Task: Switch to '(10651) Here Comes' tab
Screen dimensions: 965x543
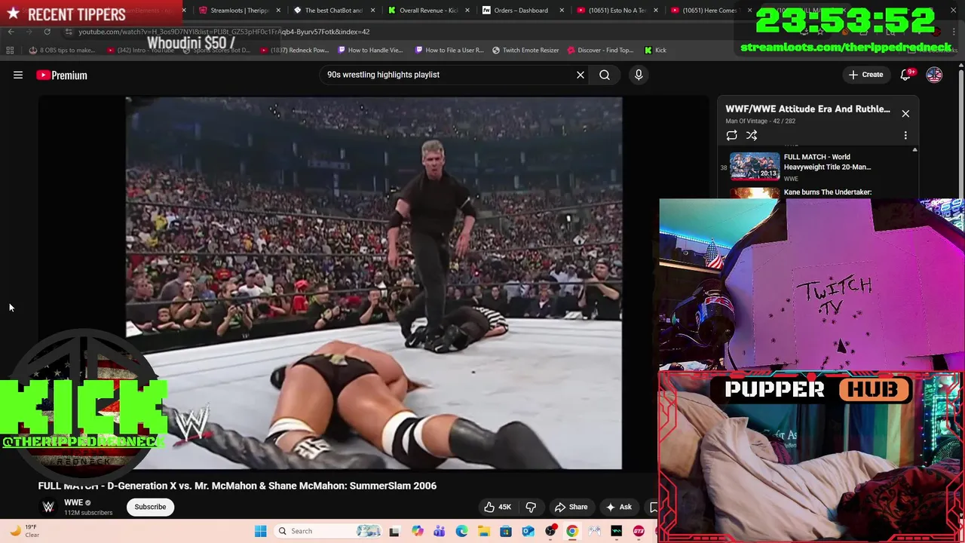Action: (x=706, y=11)
